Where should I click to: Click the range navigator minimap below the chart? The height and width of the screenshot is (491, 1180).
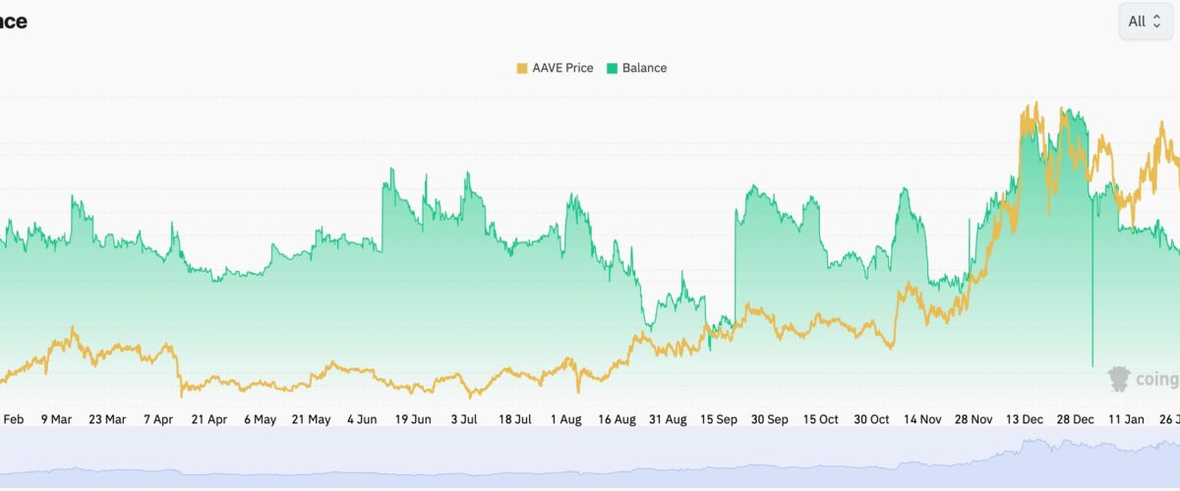click(590, 458)
